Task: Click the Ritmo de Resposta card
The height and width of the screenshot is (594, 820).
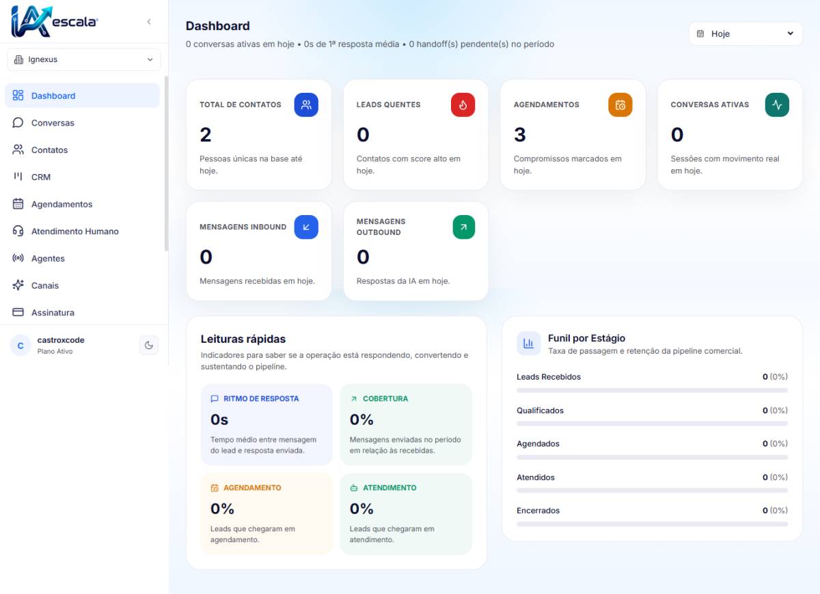Action: pos(266,424)
